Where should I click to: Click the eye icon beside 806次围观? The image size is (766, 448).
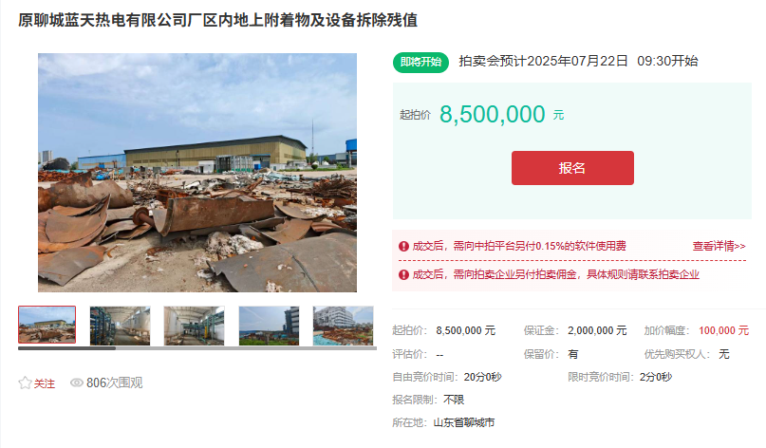pos(77,383)
